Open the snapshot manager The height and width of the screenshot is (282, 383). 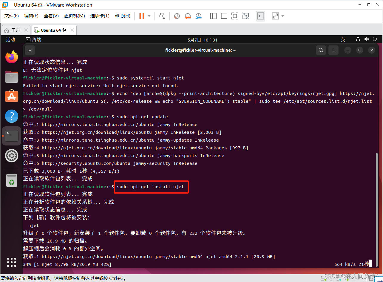click(x=198, y=16)
